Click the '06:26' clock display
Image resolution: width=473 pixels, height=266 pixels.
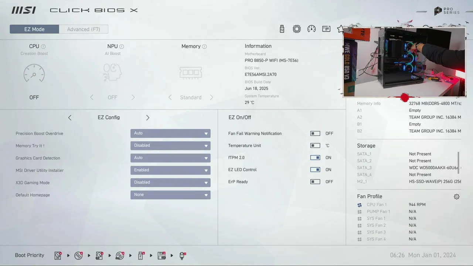pyautogui.click(x=397, y=255)
